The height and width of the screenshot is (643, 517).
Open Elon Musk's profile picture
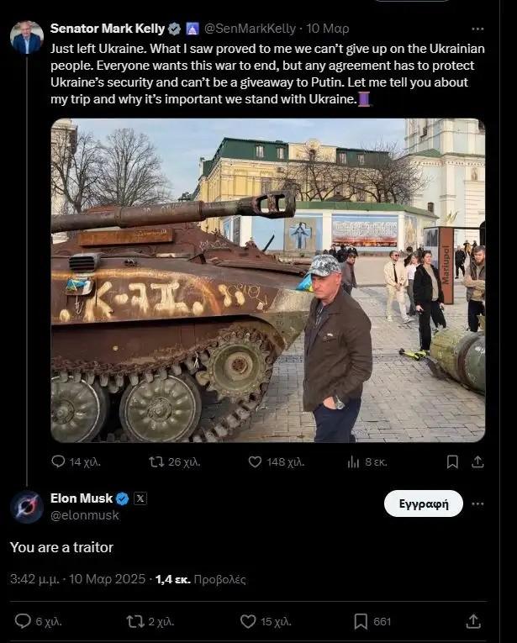point(27,507)
